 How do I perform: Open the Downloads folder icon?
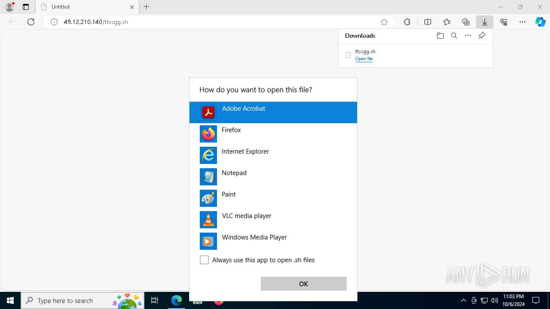coord(440,36)
